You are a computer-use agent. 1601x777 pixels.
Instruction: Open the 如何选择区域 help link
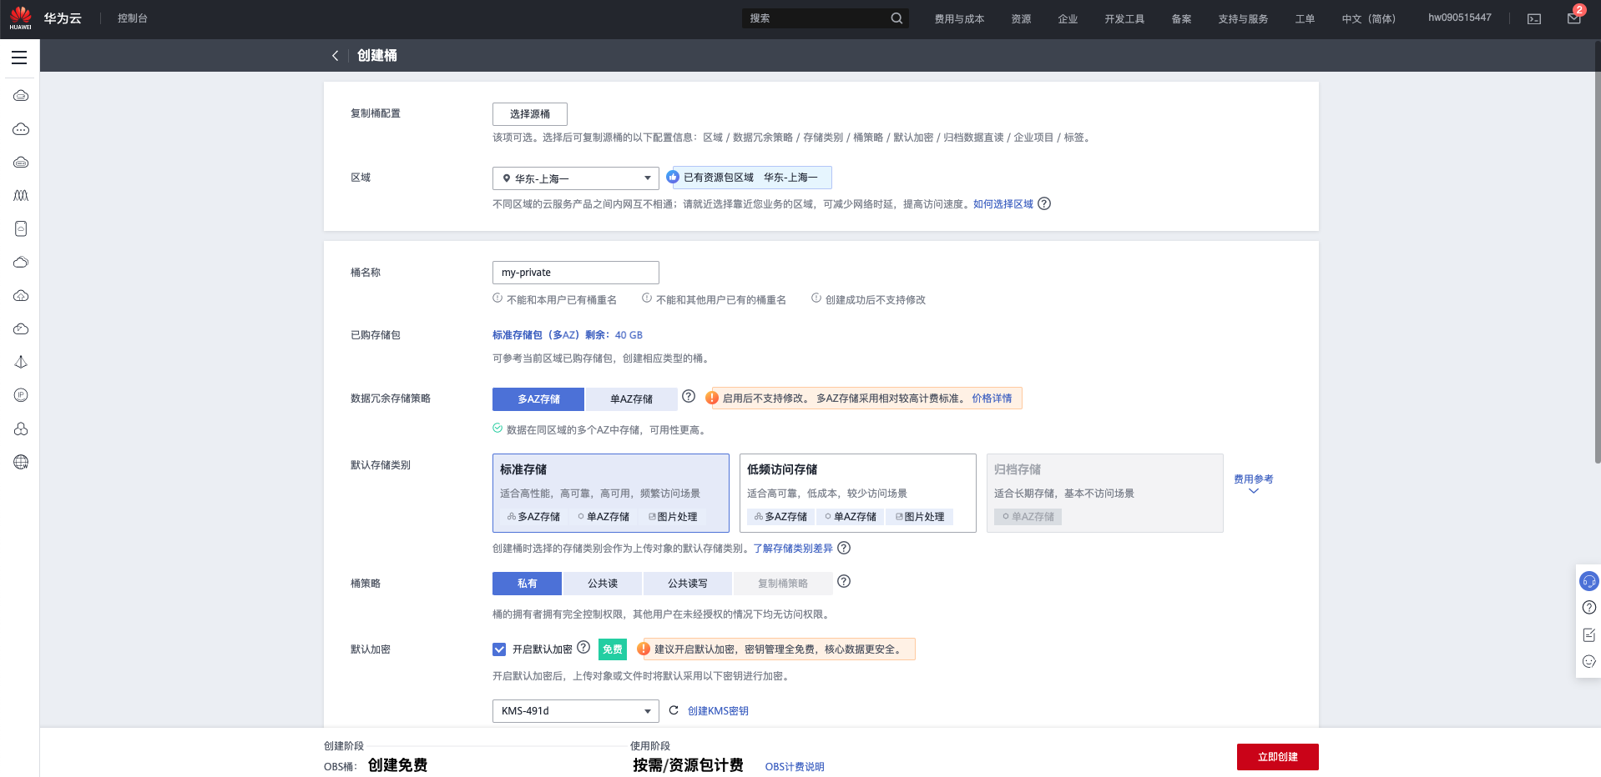point(1003,203)
